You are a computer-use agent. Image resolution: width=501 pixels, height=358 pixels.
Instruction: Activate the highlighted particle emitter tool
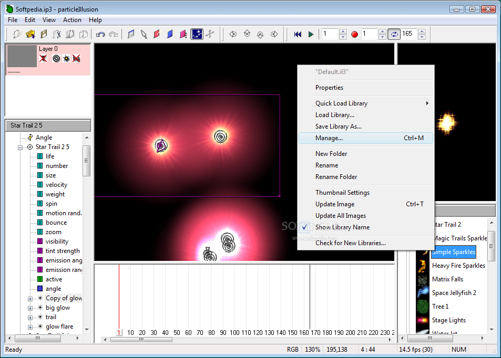point(197,34)
